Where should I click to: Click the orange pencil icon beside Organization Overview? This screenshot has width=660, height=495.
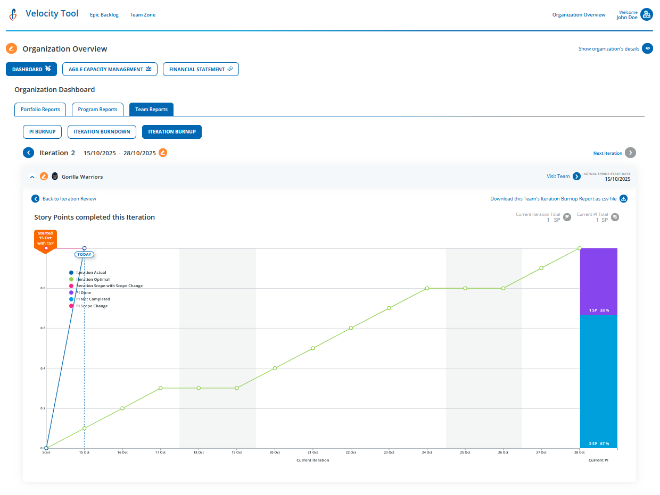pos(11,48)
